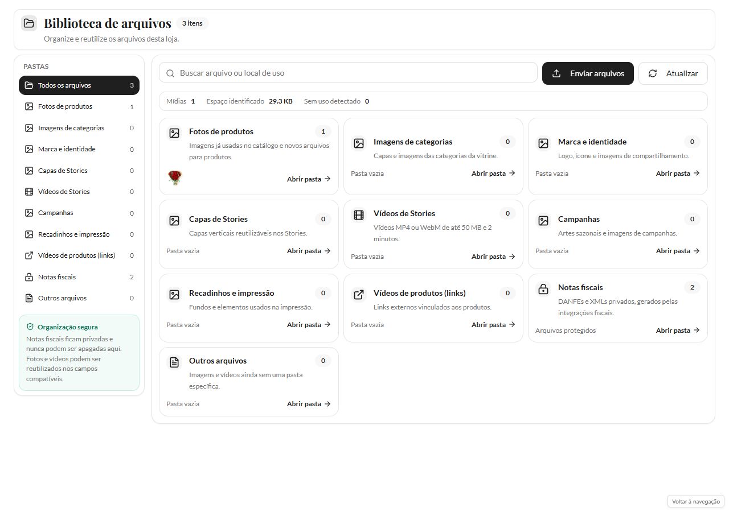
Task: Select Outros arquivos in the sidebar
Action: coord(79,298)
